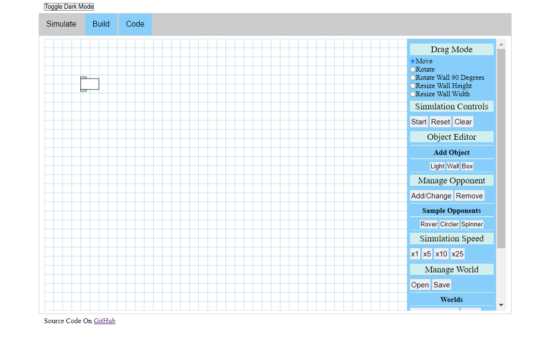The width and height of the screenshot is (543, 344).
Task: Load the Circler sample opponent
Action: click(449, 224)
